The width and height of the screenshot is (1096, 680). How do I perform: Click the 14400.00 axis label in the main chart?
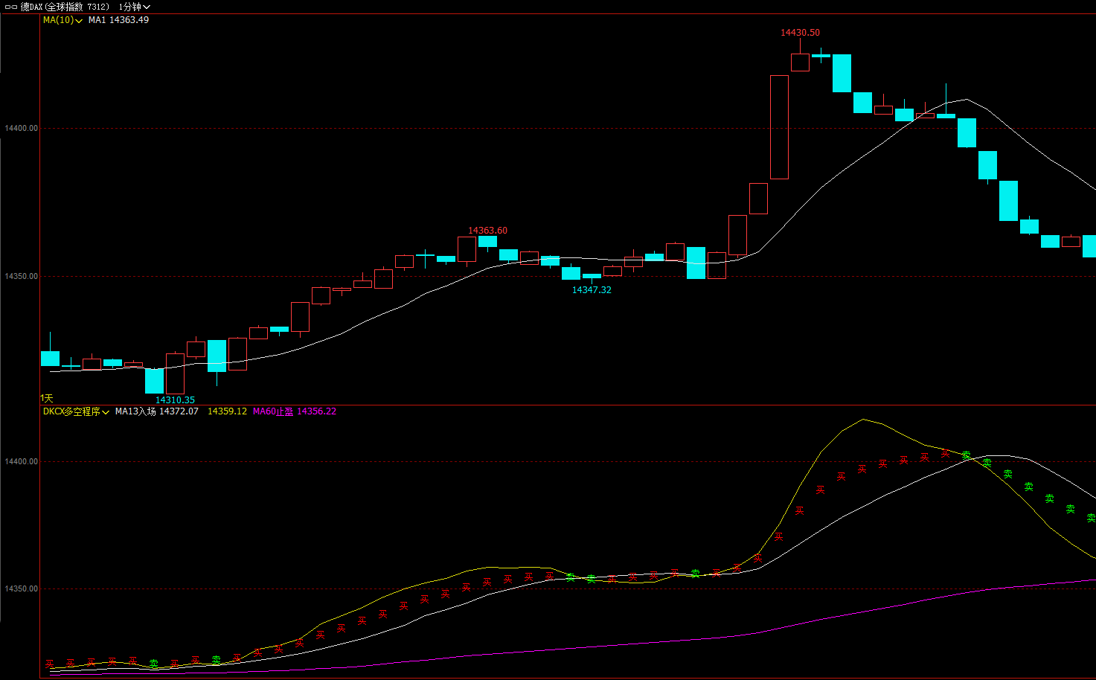click(x=21, y=128)
